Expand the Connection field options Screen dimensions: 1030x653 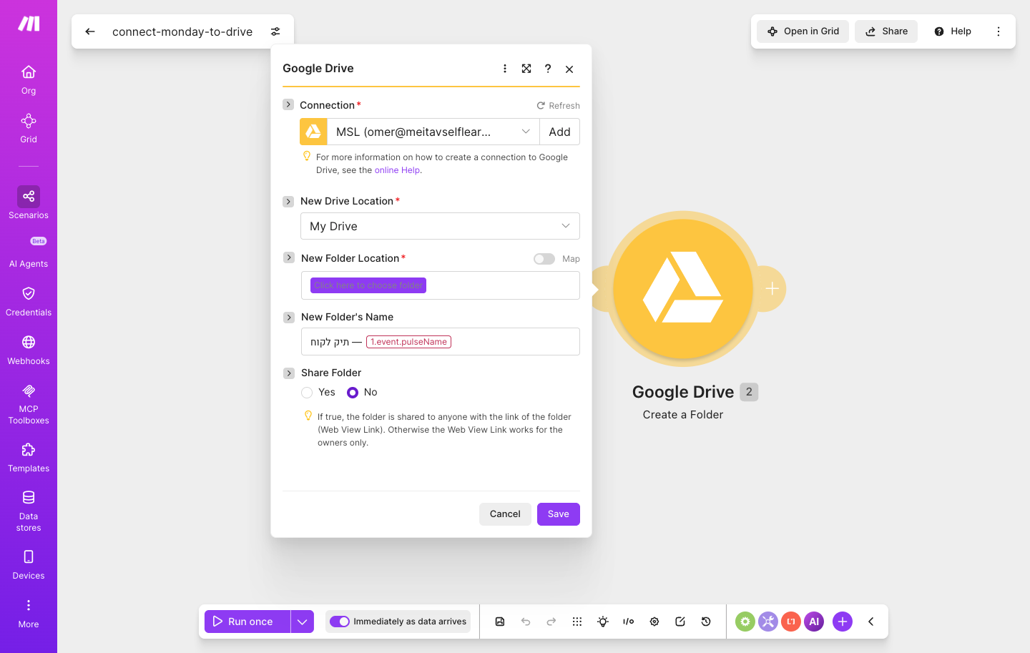(288, 104)
